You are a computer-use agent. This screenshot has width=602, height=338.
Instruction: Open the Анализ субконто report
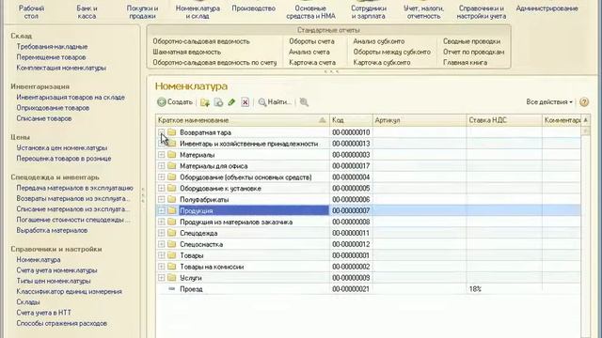pyautogui.click(x=378, y=41)
